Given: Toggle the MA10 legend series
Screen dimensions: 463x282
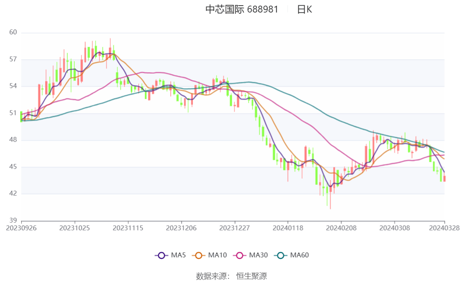Looking at the screenshot, I should [209, 255].
